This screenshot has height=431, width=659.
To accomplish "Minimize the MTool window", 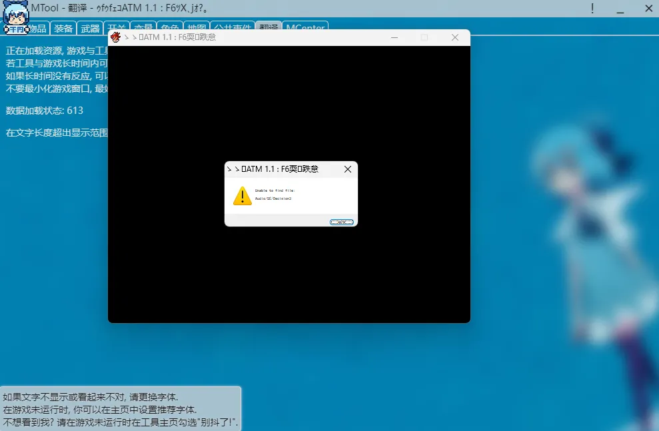I will coord(620,9).
